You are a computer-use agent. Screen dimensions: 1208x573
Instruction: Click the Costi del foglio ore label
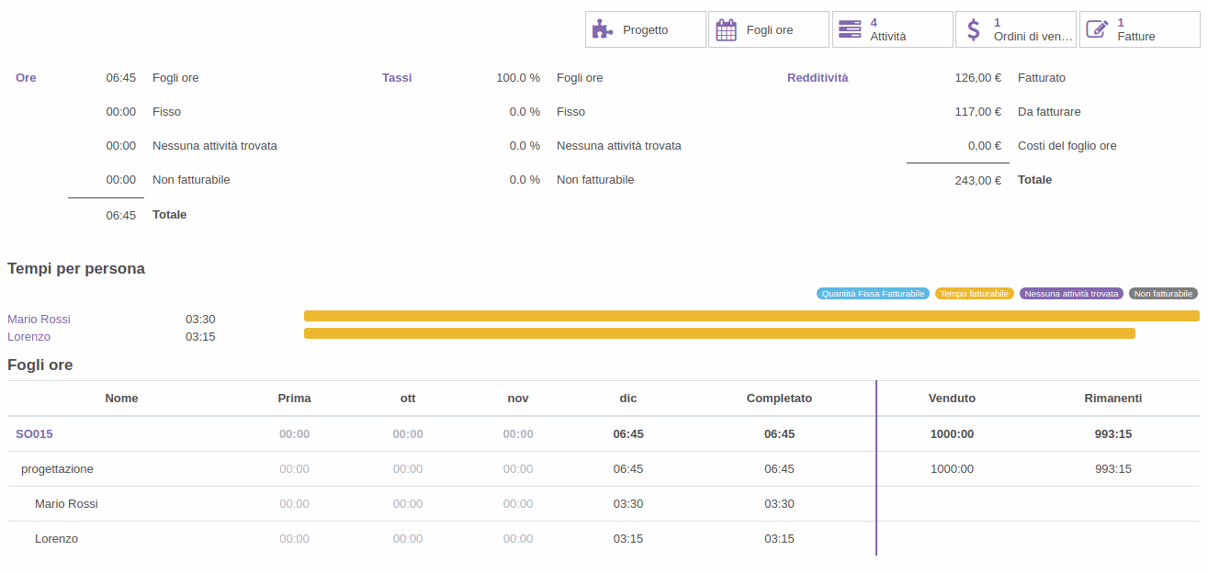(1067, 146)
